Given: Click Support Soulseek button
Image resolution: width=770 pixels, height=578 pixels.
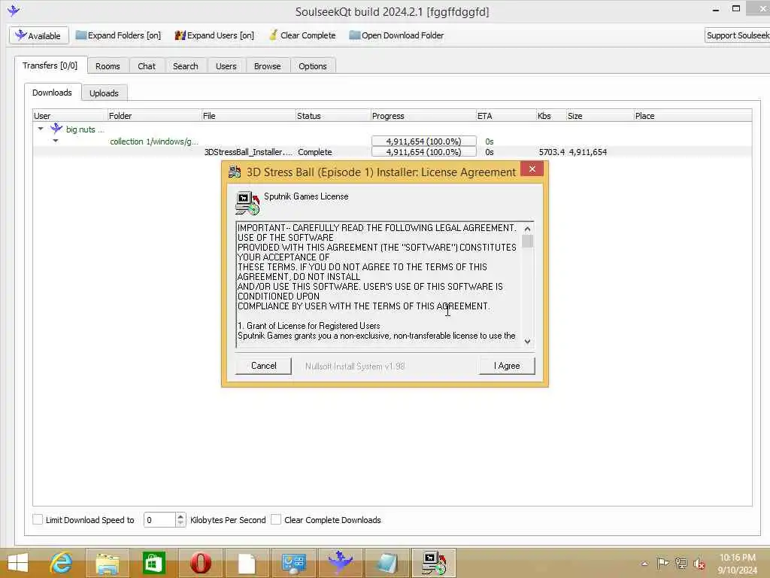Looking at the screenshot, I should click(737, 35).
